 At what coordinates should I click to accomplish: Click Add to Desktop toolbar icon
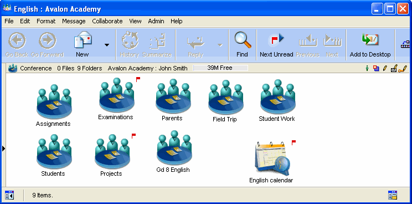370,40
